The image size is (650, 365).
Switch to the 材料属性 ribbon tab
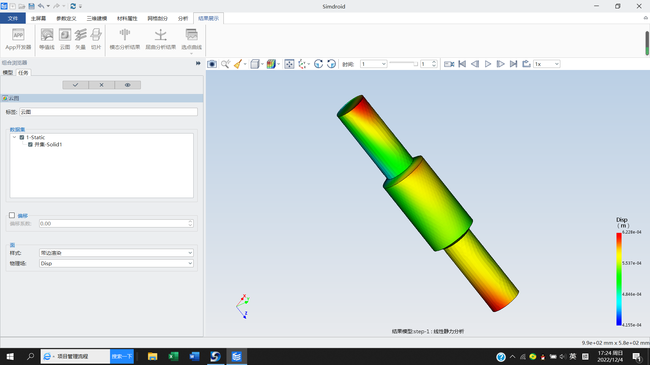[x=127, y=18]
